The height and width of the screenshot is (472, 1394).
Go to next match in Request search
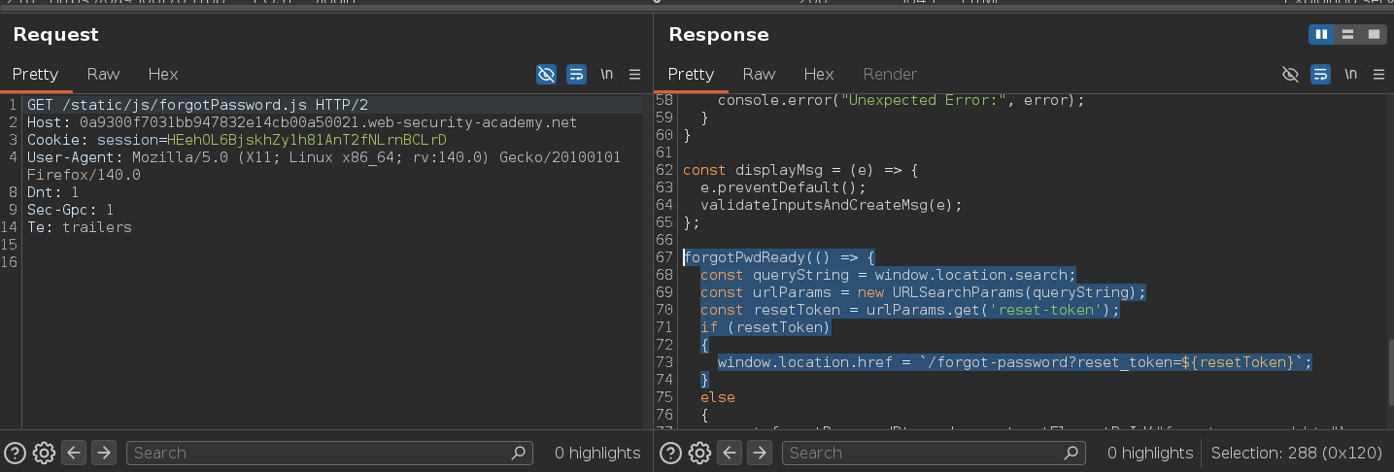click(104, 453)
